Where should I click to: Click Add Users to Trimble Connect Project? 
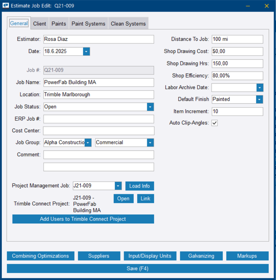[x=83, y=219]
